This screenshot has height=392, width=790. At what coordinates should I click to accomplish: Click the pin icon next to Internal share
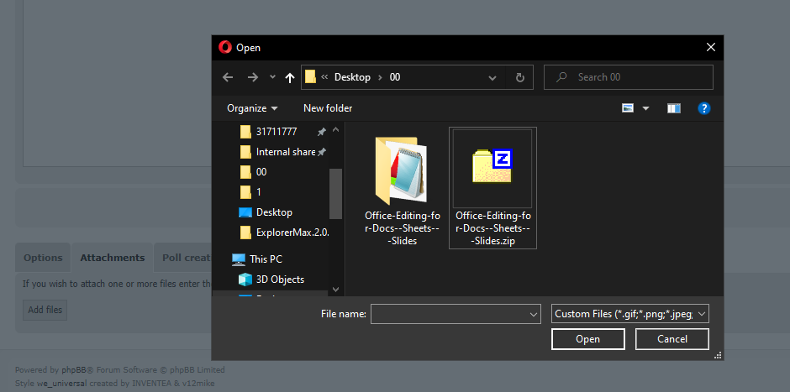[321, 152]
